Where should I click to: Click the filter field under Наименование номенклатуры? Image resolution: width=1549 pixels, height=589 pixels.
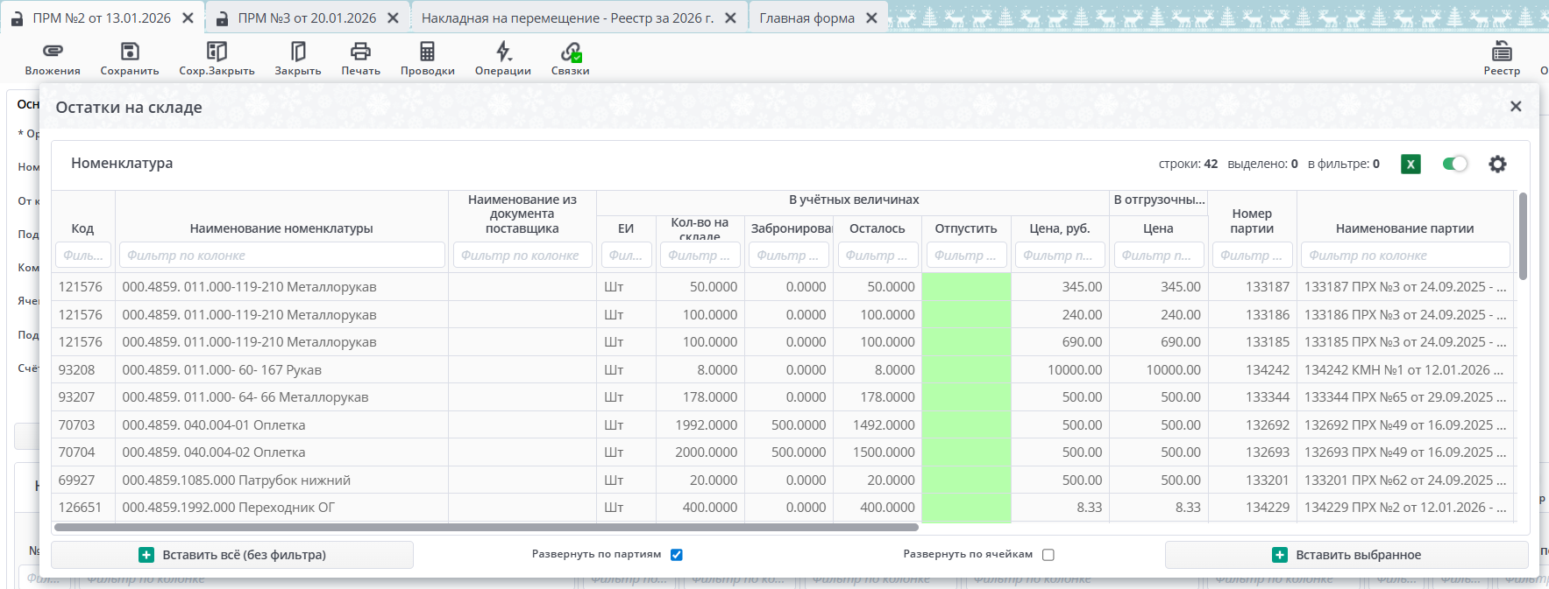pyautogui.click(x=281, y=256)
